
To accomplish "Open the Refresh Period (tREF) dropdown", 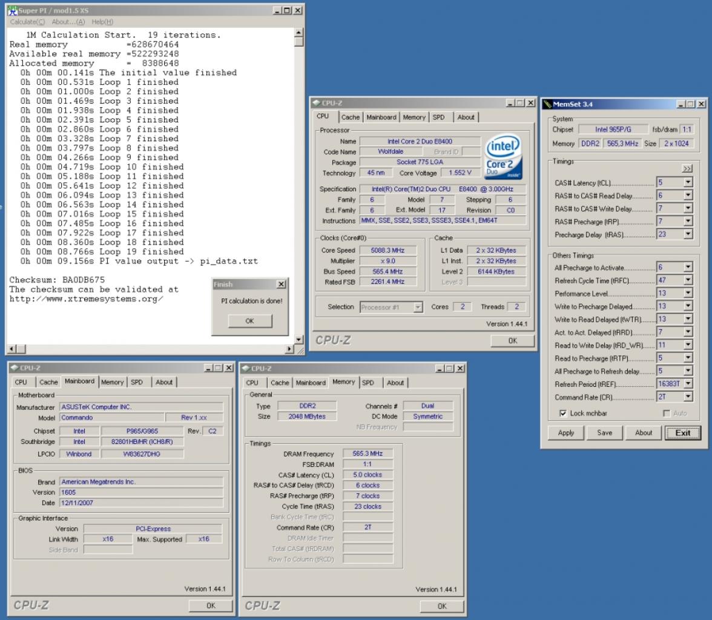I will pyautogui.click(x=688, y=384).
